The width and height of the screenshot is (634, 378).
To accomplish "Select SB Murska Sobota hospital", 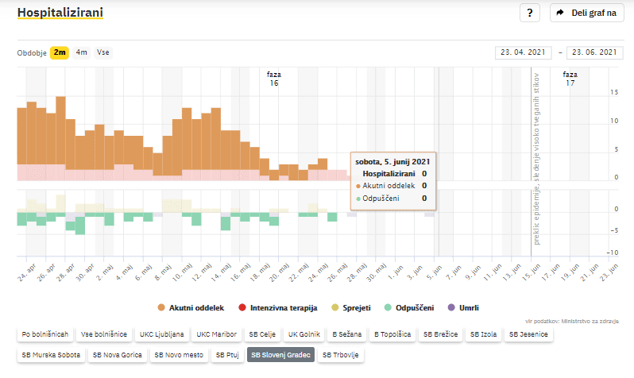I will tap(51, 355).
